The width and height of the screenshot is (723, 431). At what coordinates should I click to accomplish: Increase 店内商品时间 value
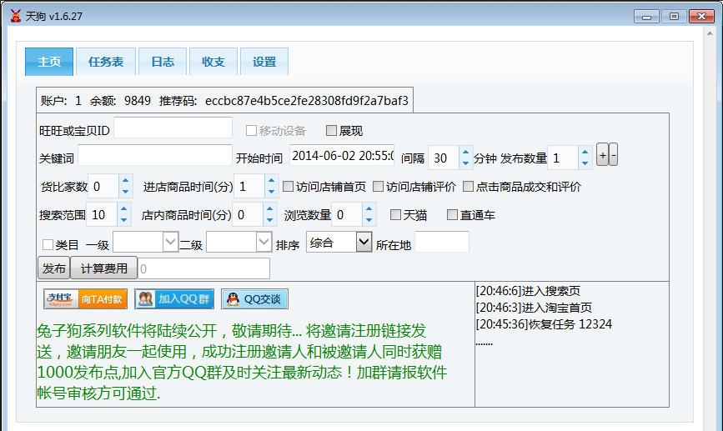(270, 208)
